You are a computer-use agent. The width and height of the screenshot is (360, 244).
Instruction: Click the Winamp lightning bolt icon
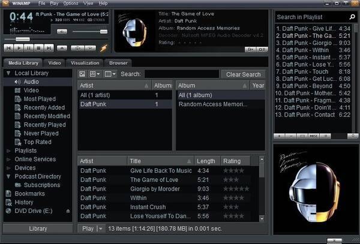(x=103, y=48)
